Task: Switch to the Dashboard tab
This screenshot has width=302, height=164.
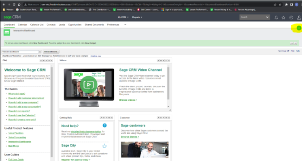Action: tap(9, 25)
